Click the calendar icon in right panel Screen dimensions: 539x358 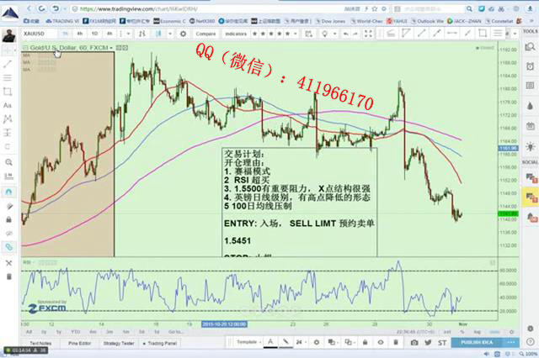coord(530,126)
